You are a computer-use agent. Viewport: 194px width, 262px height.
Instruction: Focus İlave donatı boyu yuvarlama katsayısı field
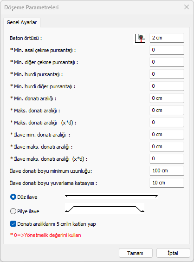click(x=167, y=183)
